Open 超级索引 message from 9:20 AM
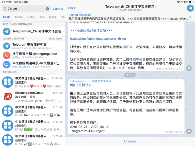Viewport: 195px width, 146px height. (x=32, y=140)
